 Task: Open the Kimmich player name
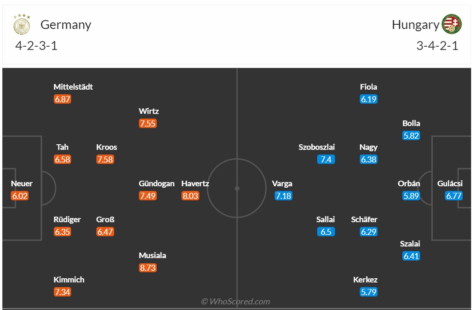[69, 280]
